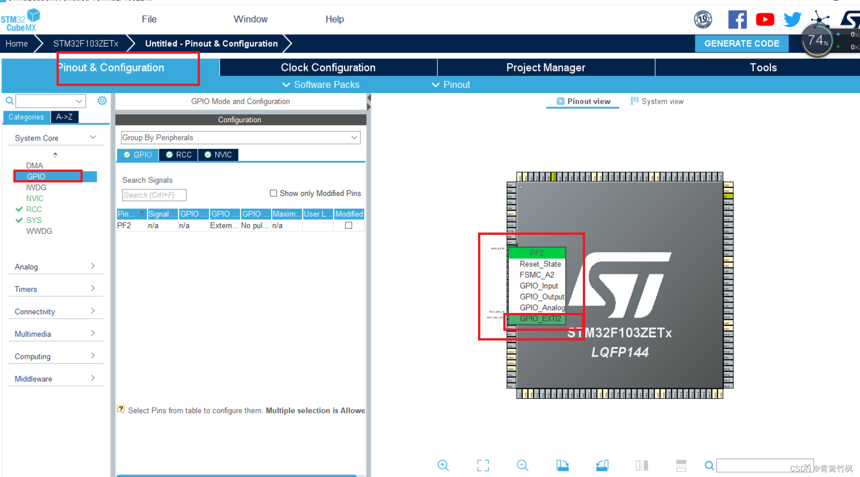Click the STM32CubeMX logo
Screen dimensions: 860x477
[x=21, y=19]
